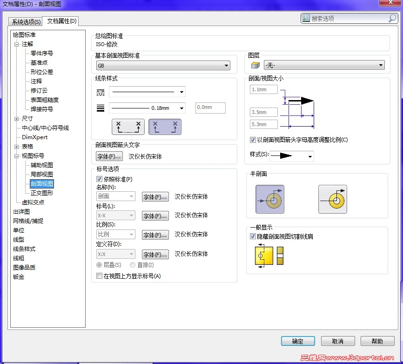
Task: Click the layer icon beside the layer dropdown
Action: point(255,65)
